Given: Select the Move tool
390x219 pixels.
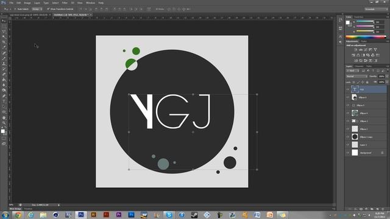Looking at the screenshot, I should click(4, 21).
